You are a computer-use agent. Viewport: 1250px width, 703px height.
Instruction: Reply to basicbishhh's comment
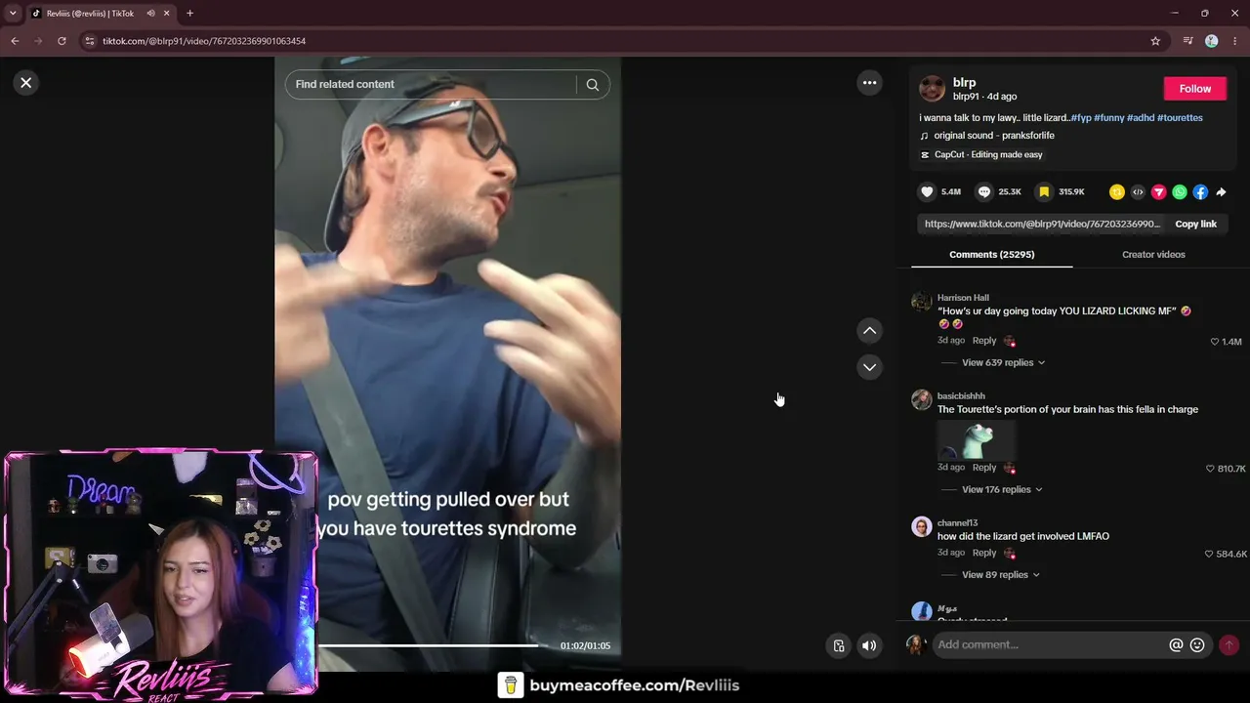tap(984, 468)
